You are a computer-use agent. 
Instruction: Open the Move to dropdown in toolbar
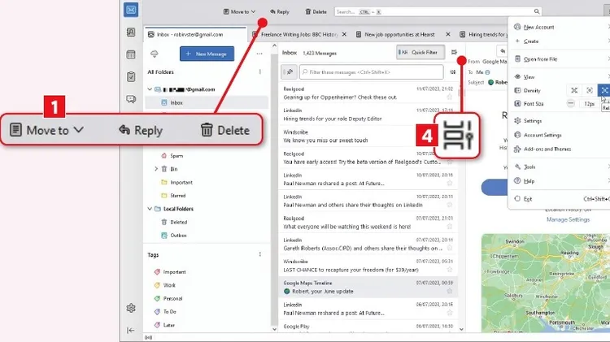pyautogui.click(x=239, y=11)
